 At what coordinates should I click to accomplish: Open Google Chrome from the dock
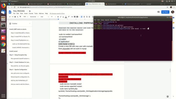point(3,44)
